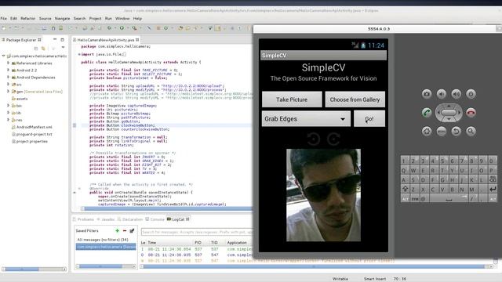The image size is (502, 282).
Task: Click the green Run toolbar button
Action: pos(122,28)
